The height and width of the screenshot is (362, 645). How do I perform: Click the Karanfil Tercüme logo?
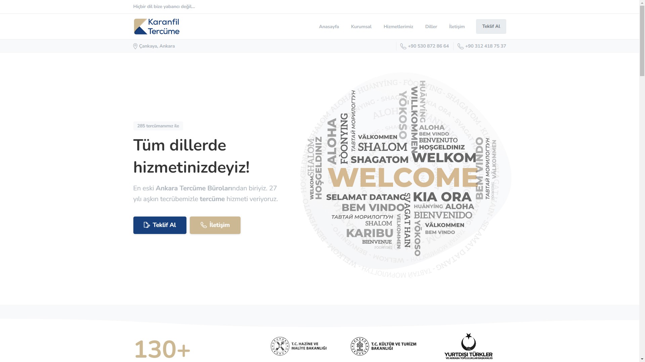(157, 26)
